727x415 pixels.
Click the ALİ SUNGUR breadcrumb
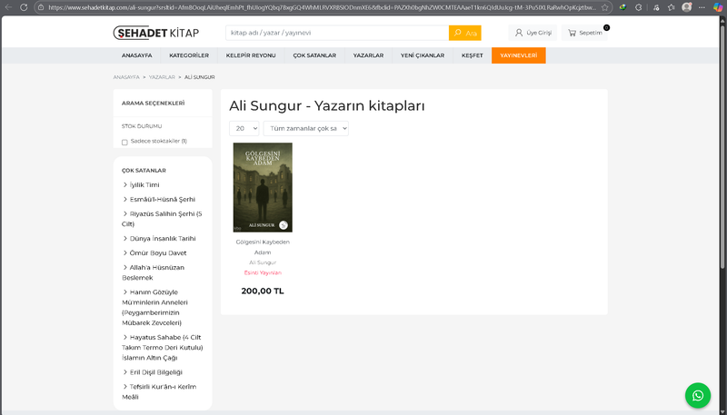[x=199, y=77]
